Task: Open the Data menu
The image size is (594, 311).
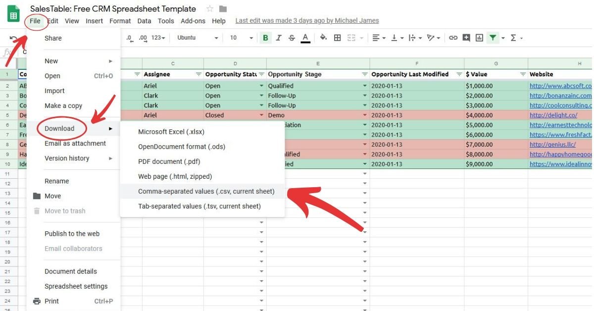Action: click(x=144, y=21)
